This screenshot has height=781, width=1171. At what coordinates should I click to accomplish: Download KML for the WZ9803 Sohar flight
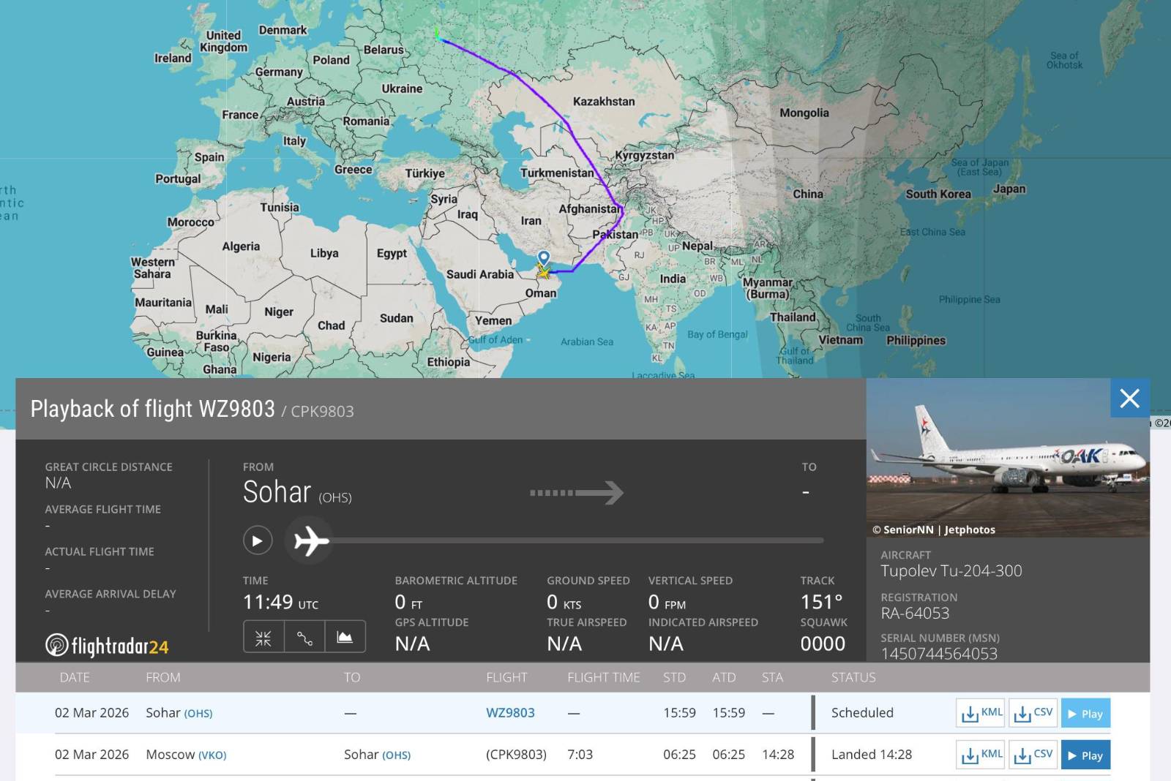coord(981,713)
